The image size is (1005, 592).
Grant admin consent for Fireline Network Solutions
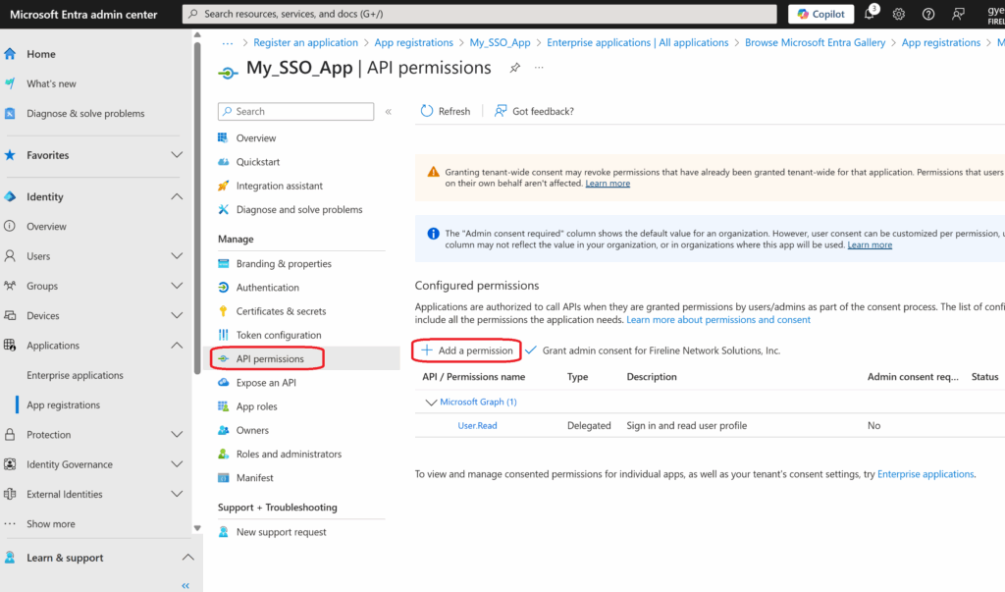[x=653, y=350]
